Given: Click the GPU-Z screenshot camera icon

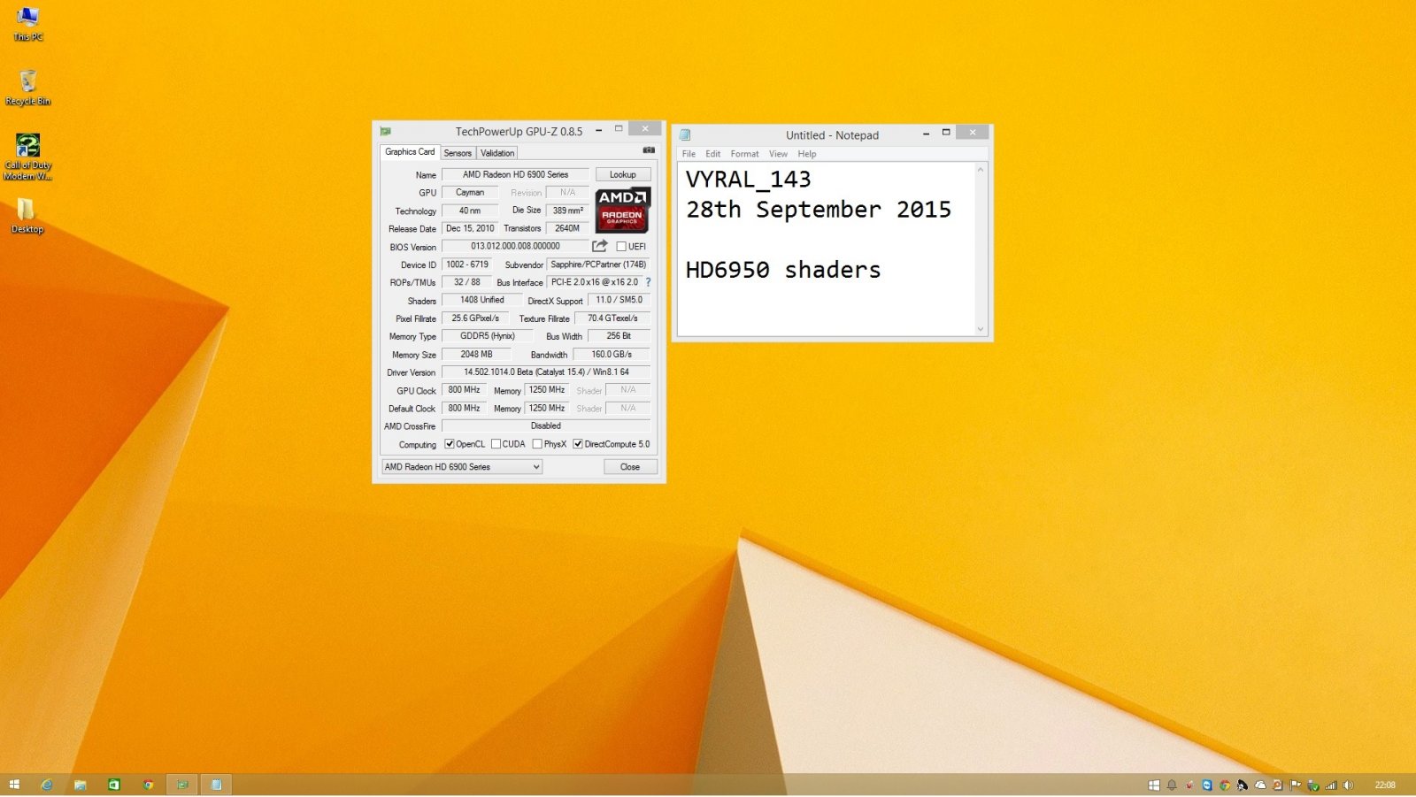Looking at the screenshot, I should 649,150.
